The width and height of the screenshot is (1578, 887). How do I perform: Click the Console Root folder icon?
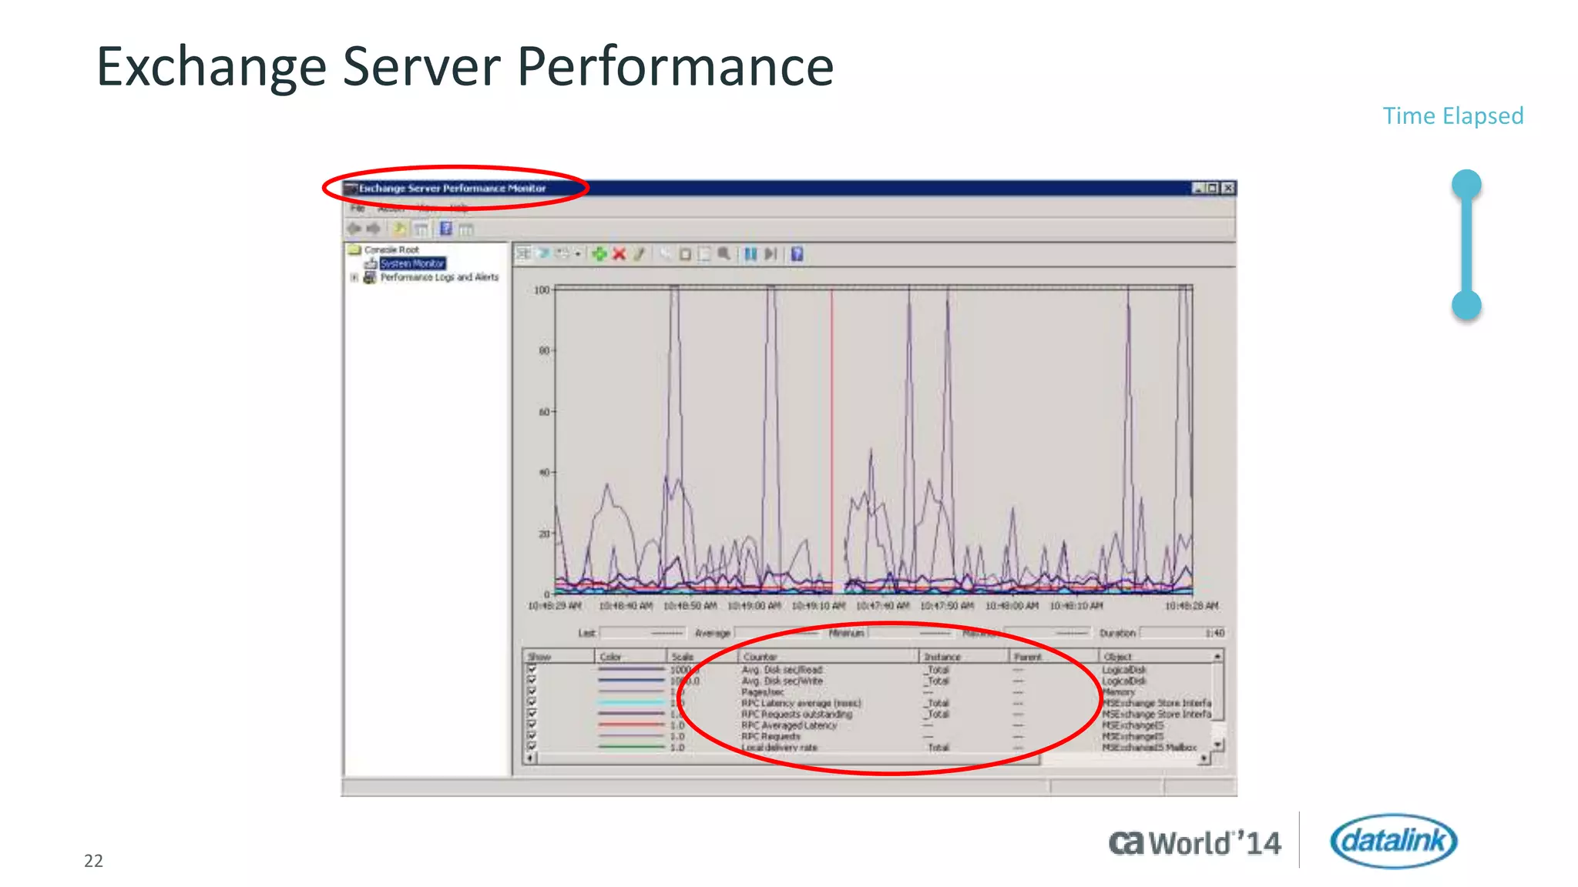point(354,249)
